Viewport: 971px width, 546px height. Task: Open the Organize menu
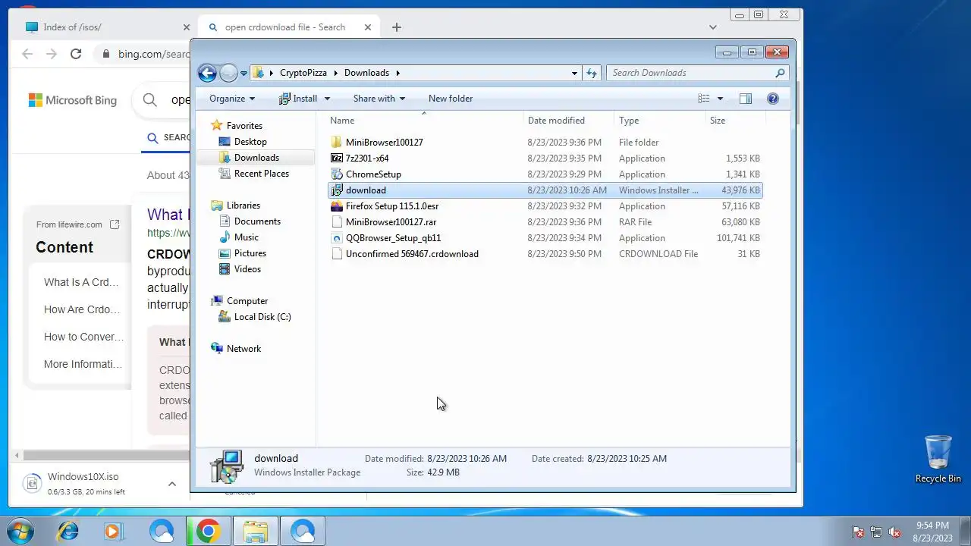232,99
